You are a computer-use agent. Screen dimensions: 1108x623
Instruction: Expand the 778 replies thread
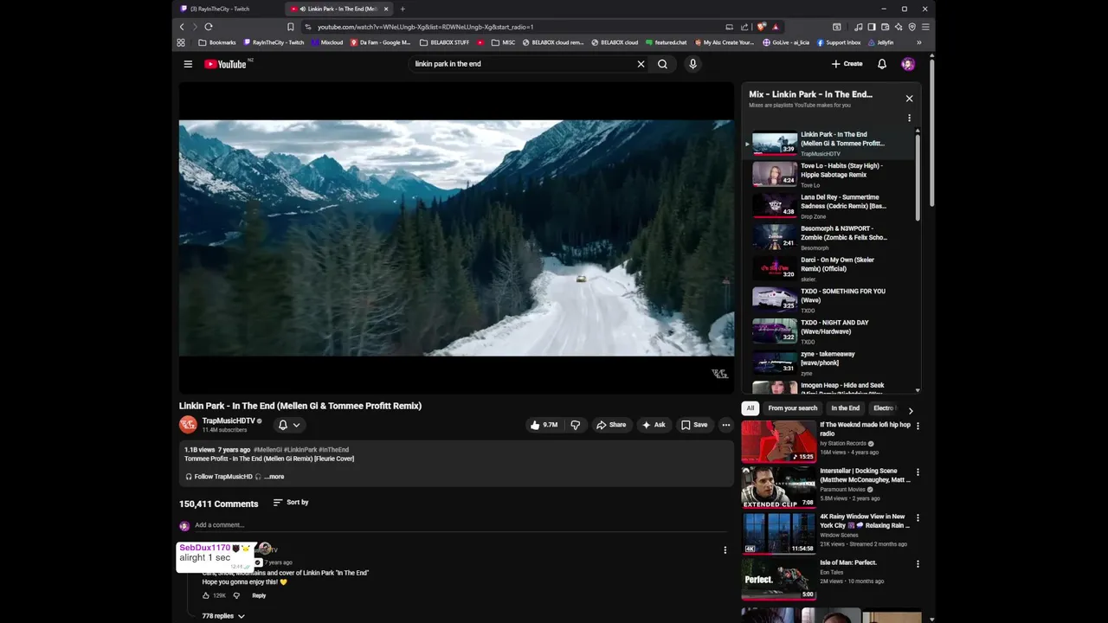tap(223, 616)
